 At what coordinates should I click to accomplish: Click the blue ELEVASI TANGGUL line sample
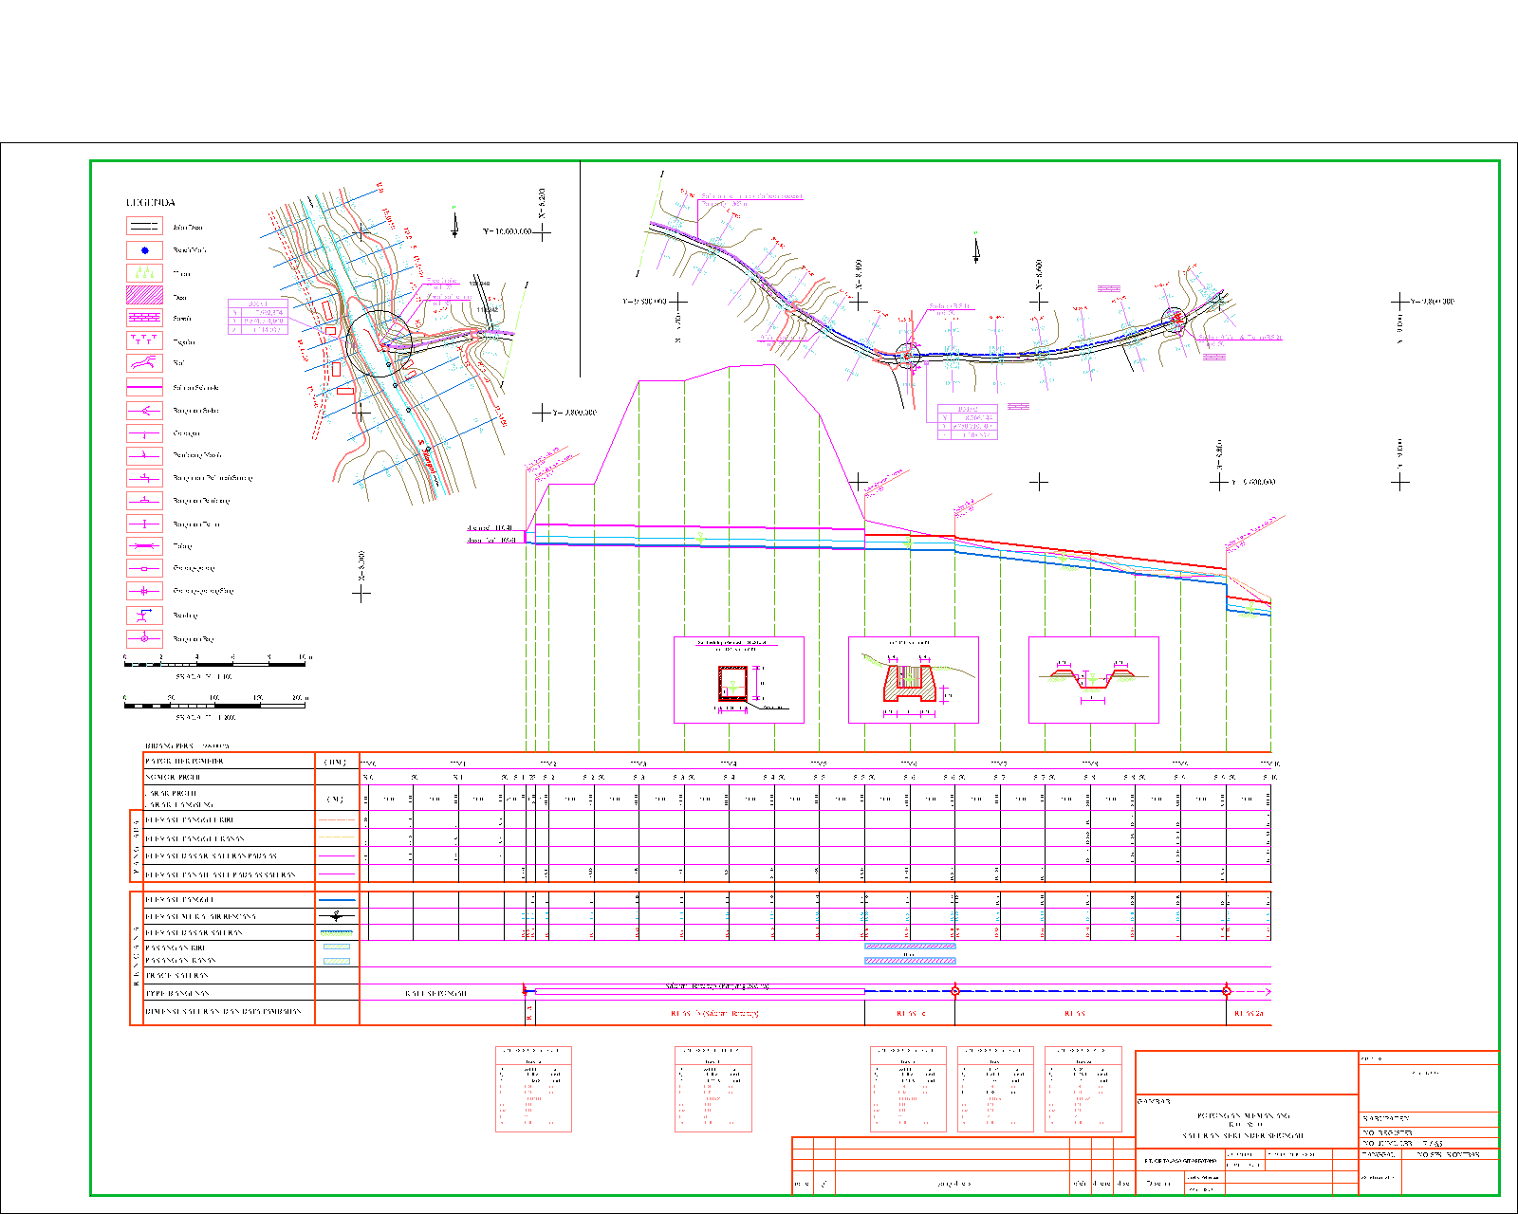click(x=337, y=899)
